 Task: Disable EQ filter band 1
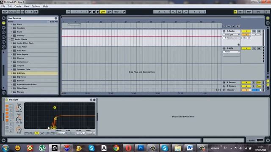(x=7, y=106)
